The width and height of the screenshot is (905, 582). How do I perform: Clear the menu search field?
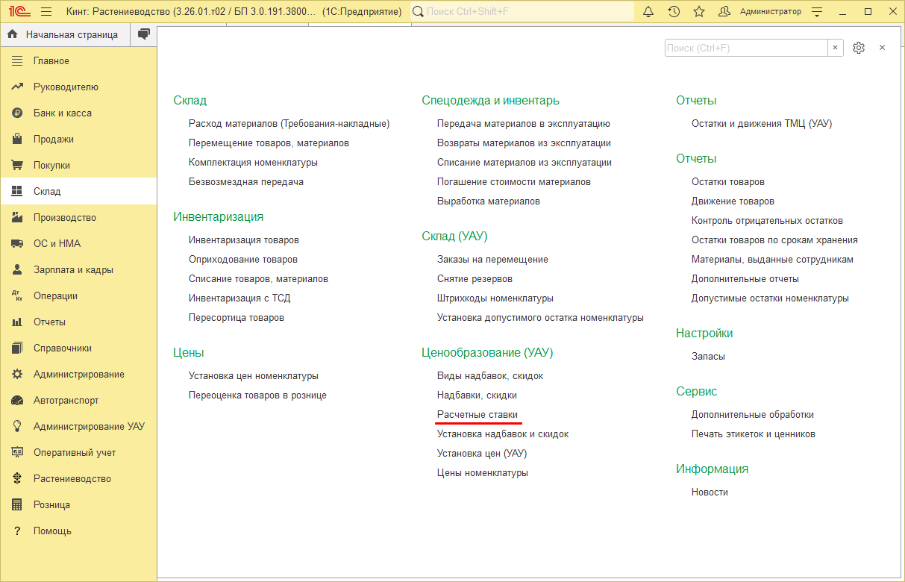click(836, 48)
